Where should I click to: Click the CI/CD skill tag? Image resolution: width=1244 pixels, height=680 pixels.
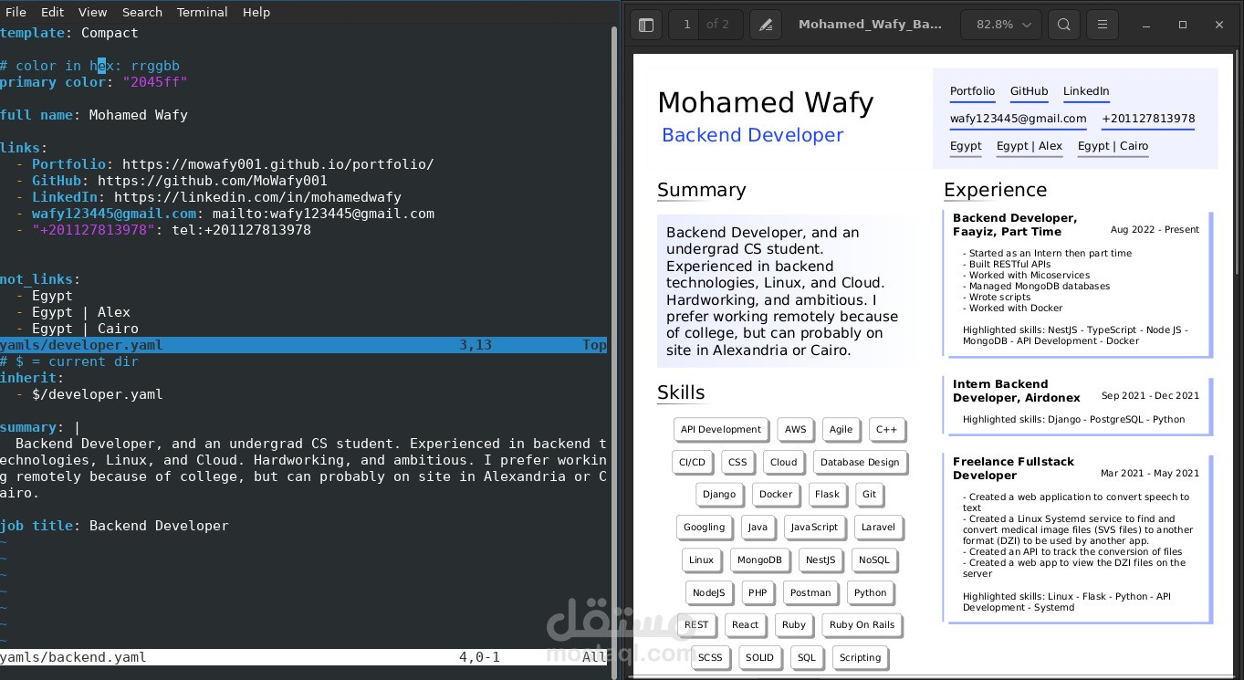(x=692, y=462)
